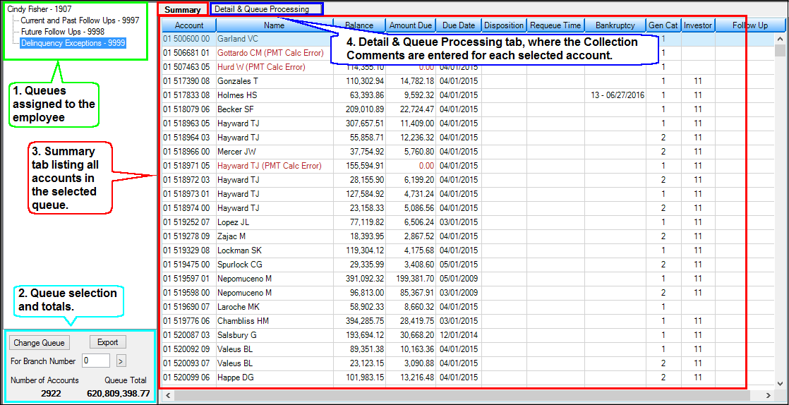Sort by the Investor column header
The height and width of the screenshot is (405, 789).
click(698, 25)
